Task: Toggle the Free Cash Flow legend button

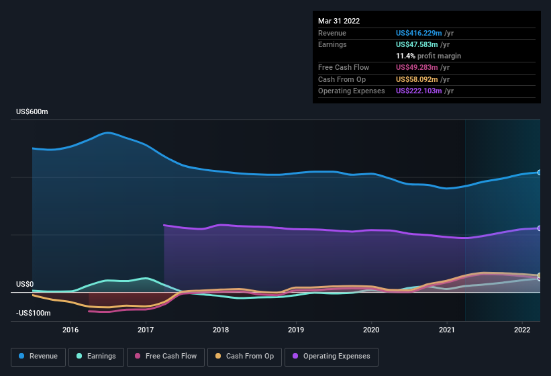Action: tap(166, 357)
